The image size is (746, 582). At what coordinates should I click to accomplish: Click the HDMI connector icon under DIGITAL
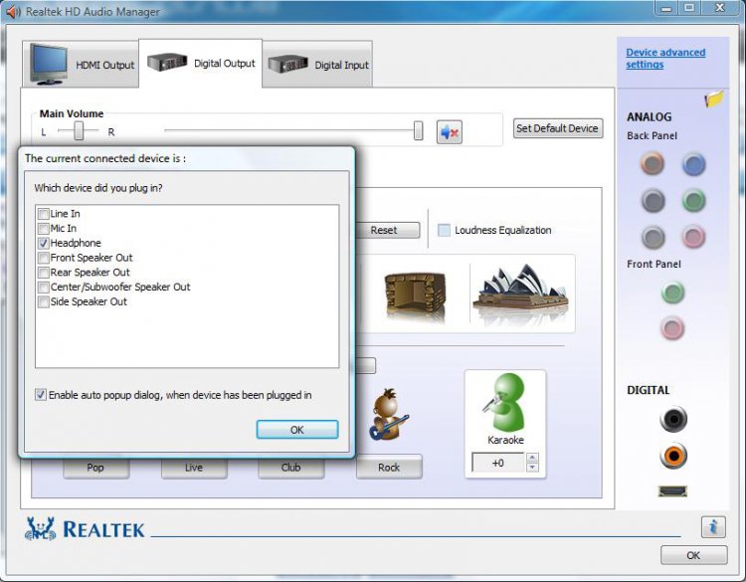tap(672, 490)
